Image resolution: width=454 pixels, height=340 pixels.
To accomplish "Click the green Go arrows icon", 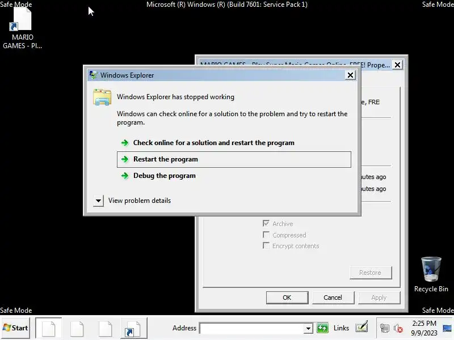I will point(322,328).
